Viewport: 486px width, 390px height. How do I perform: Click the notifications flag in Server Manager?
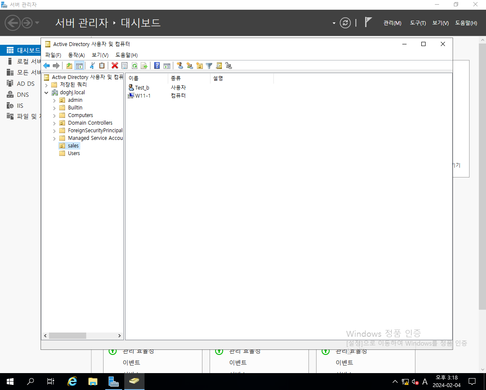click(368, 22)
